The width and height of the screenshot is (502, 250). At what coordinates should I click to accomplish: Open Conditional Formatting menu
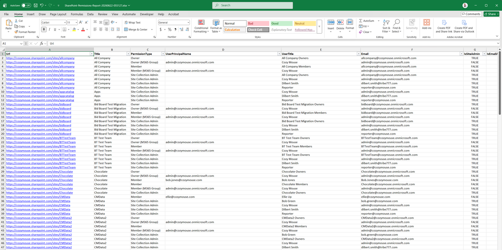click(201, 26)
